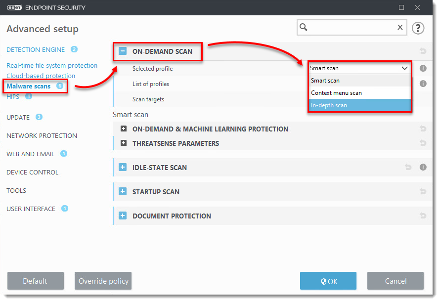This screenshot has width=440, height=302.
Task: Click the User Interface badge
Action: coord(65,208)
